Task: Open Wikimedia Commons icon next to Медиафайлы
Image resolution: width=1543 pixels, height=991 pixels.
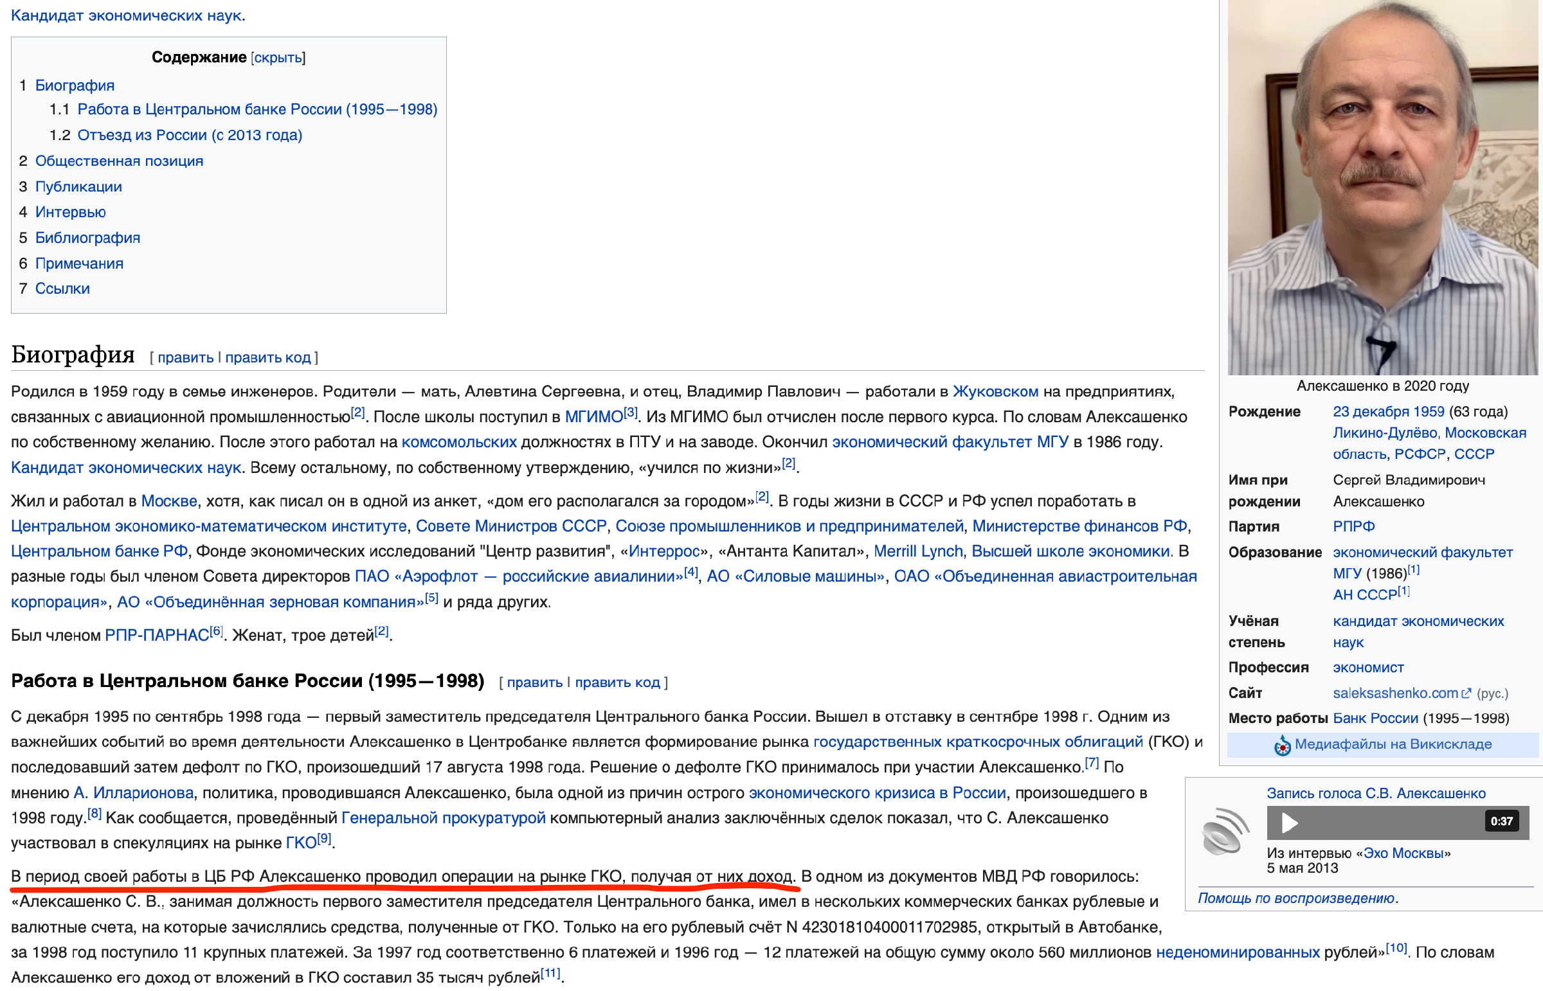Action: pos(1282,745)
